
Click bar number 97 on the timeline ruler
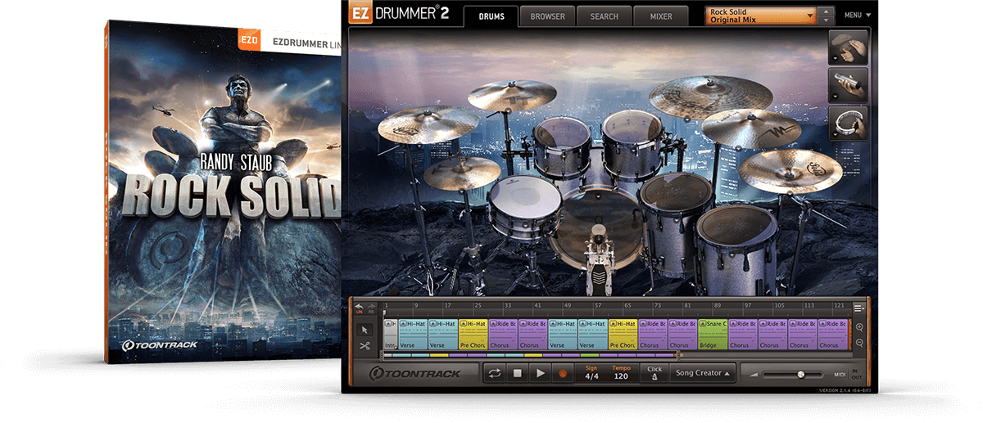click(x=747, y=306)
